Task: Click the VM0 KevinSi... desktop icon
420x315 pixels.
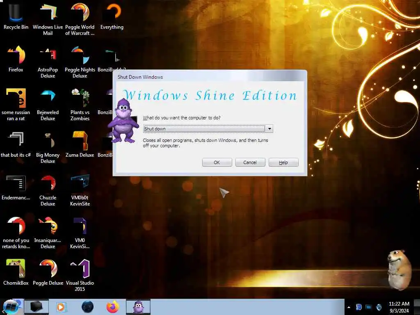Action: (80, 233)
